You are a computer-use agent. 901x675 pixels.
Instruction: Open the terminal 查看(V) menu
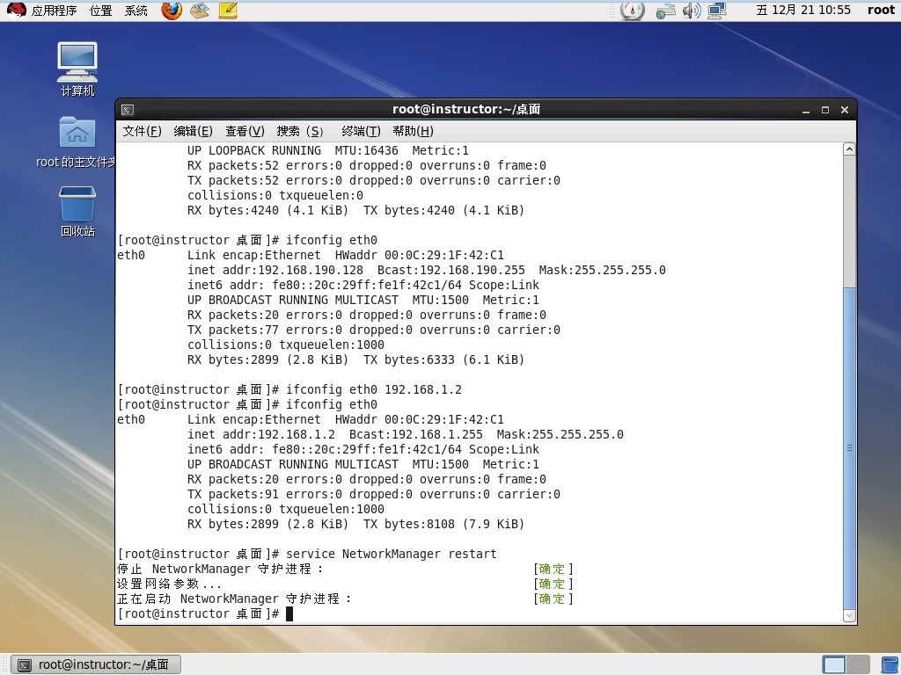[x=245, y=132]
